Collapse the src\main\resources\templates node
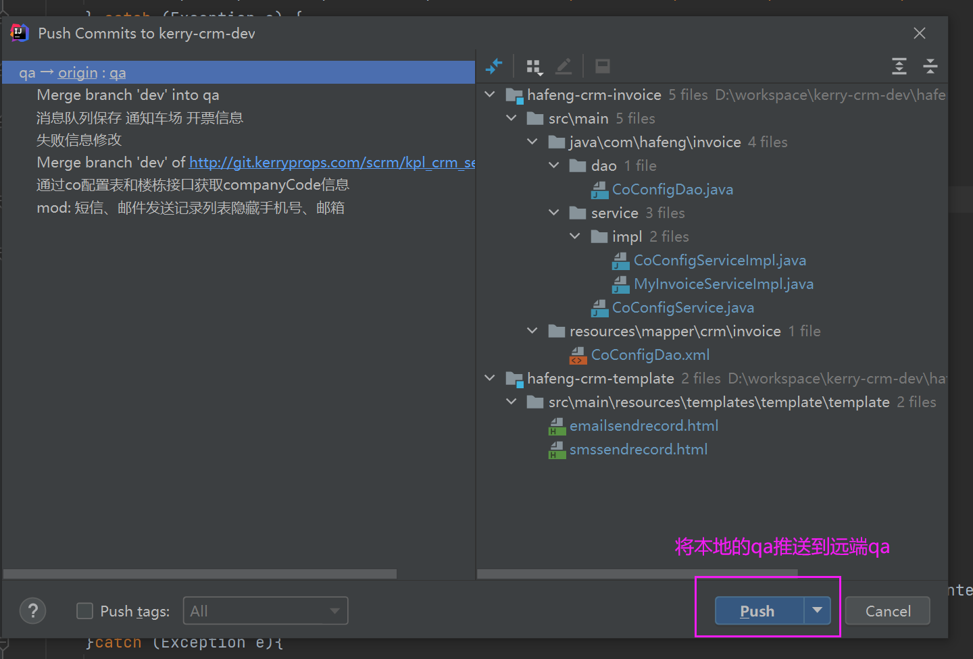Screen dimensions: 973x659 click(x=512, y=402)
